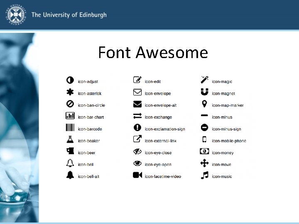
Task: Click the adjust half-circle icon
Action: coord(70,80)
